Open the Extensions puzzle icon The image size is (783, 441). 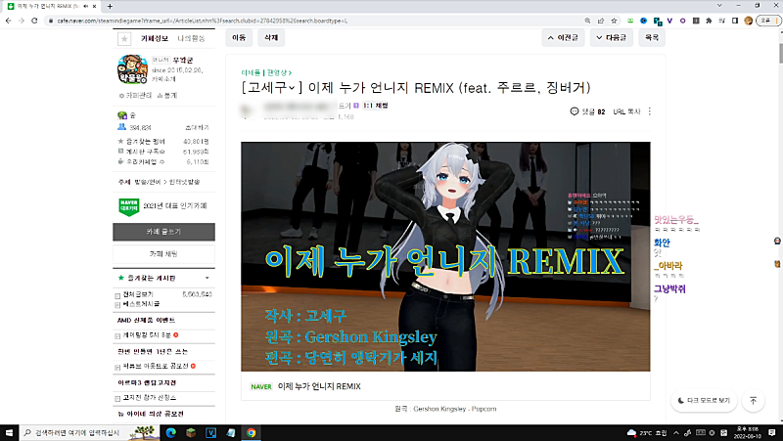point(709,21)
